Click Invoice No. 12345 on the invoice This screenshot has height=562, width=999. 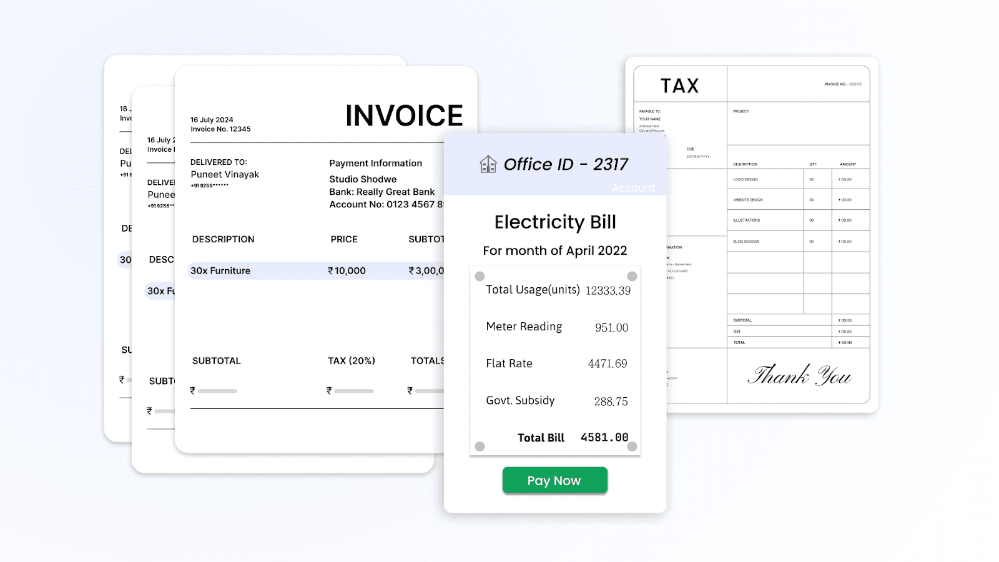tap(220, 129)
